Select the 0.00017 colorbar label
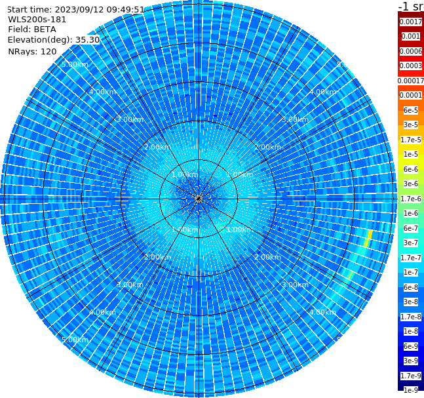424x398 pixels. pos(411,81)
